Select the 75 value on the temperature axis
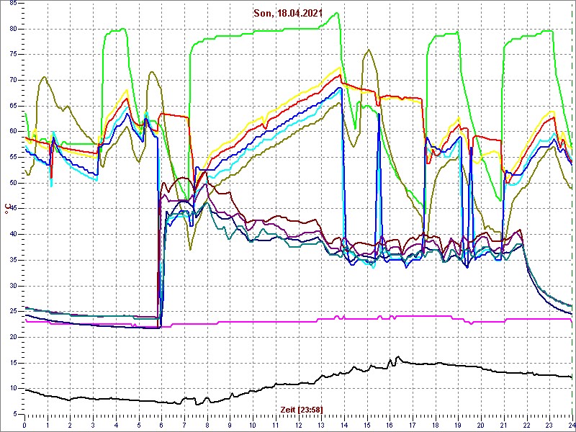This screenshot has height=432, width=576. coord(14,55)
